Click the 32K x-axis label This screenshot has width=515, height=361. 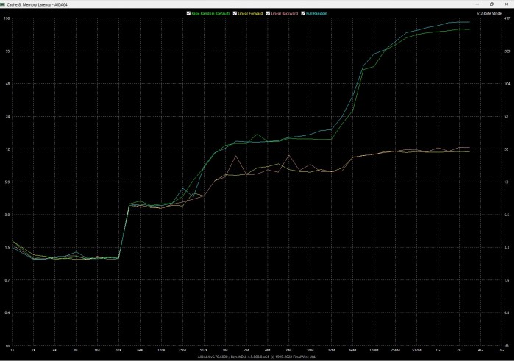(x=118, y=350)
